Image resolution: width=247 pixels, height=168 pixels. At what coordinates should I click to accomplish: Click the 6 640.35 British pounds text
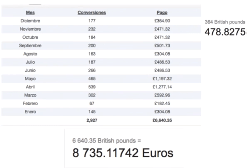tap(107, 140)
